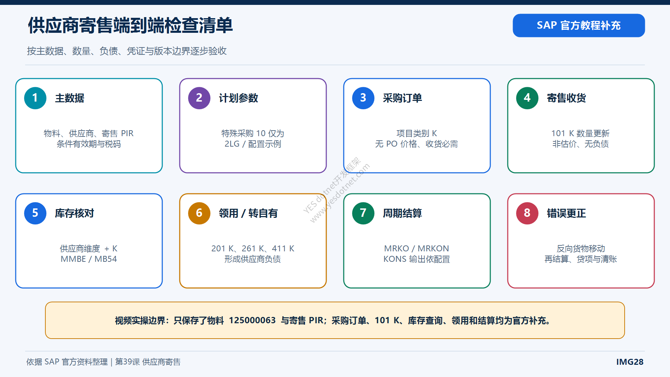
Task: Click the green number 7 circle badge
Action: [363, 213]
